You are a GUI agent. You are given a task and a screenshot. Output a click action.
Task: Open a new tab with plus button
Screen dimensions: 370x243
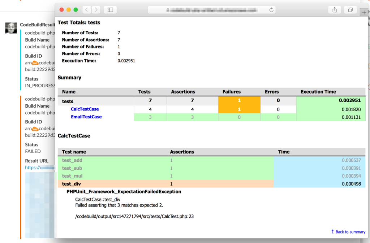pos(364,13)
